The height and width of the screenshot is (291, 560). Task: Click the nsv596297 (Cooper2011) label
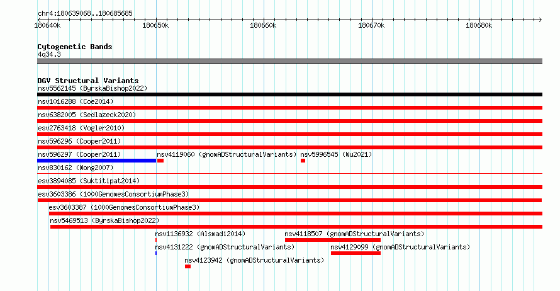point(79,154)
